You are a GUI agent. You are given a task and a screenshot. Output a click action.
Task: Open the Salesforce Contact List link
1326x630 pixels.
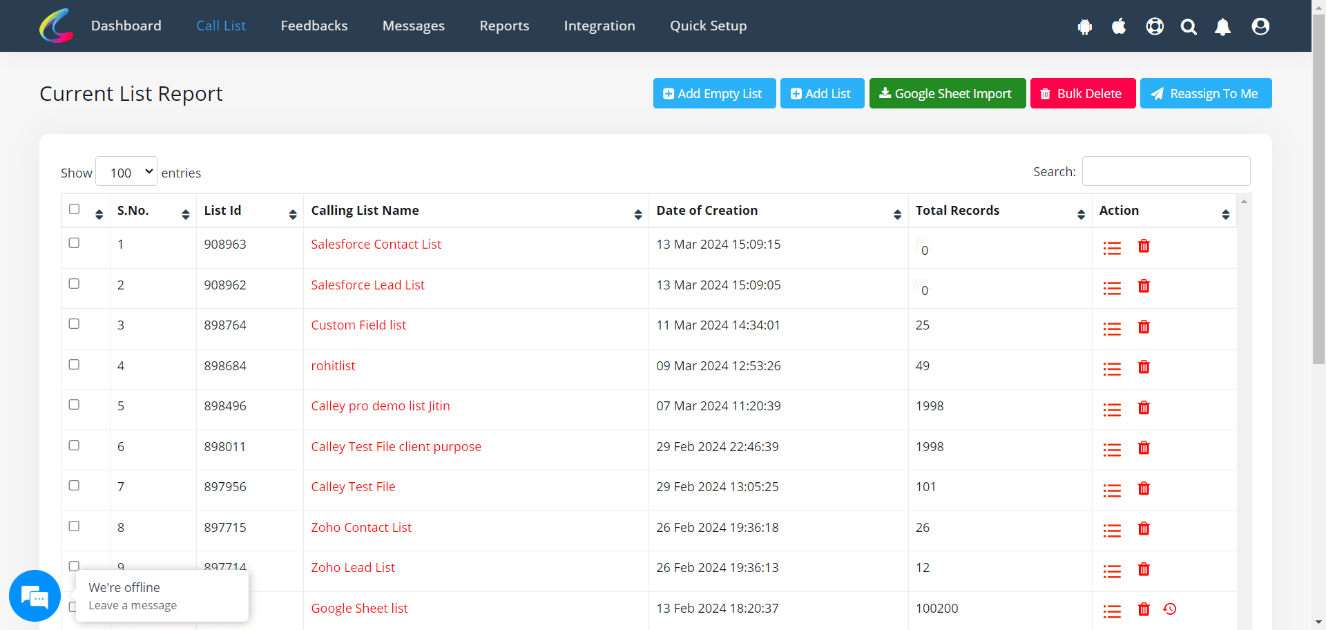(x=376, y=244)
